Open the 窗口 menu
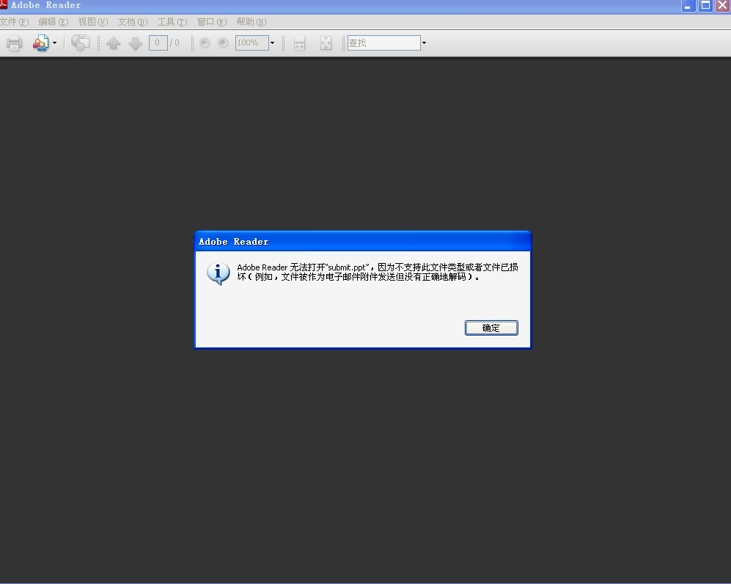Image resolution: width=731 pixels, height=584 pixels. 212,22
